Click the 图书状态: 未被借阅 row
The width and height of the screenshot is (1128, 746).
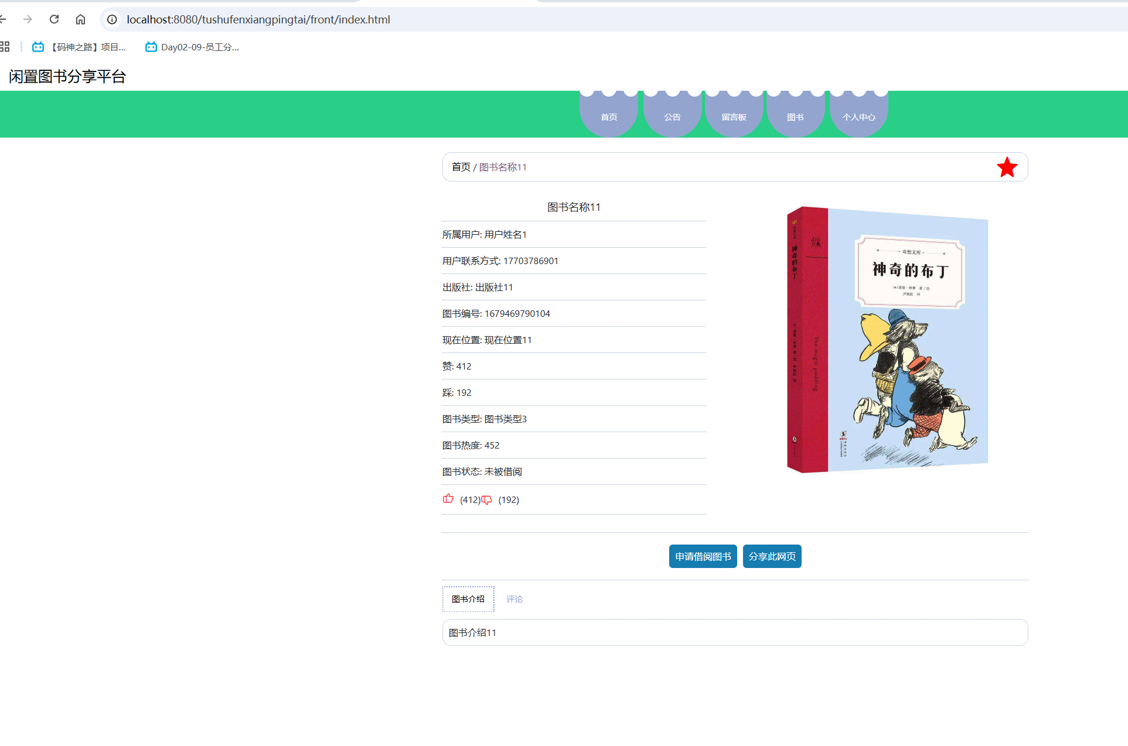pyautogui.click(x=574, y=471)
